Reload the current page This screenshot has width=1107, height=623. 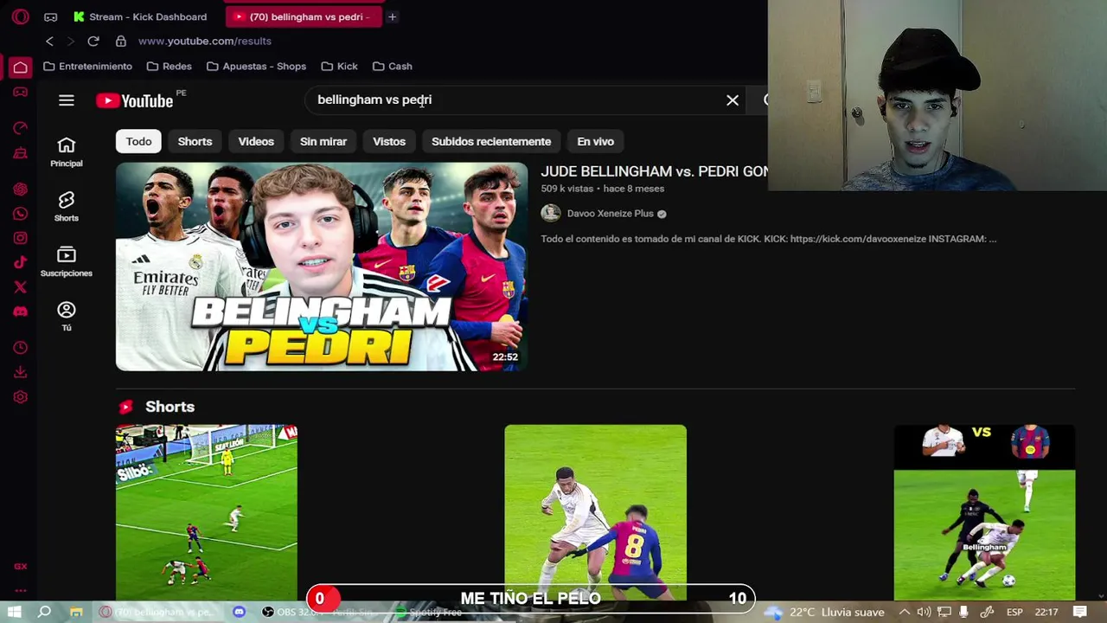(x=93, y=41)
